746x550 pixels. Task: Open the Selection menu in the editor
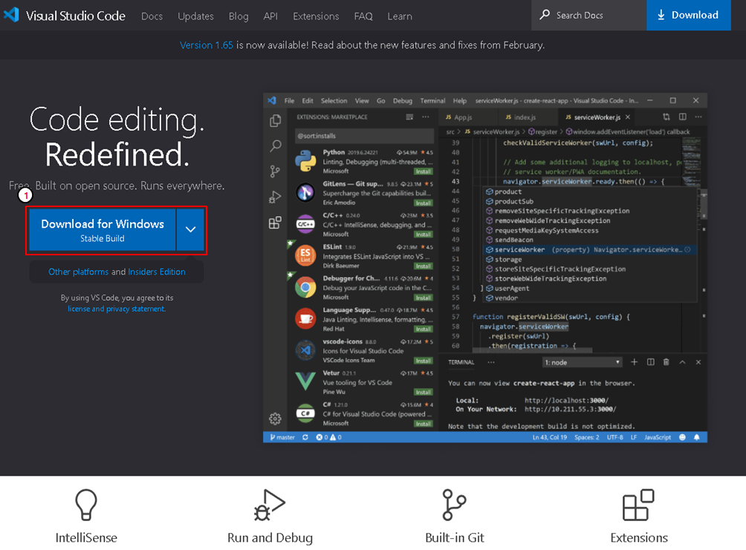point(334,101)
